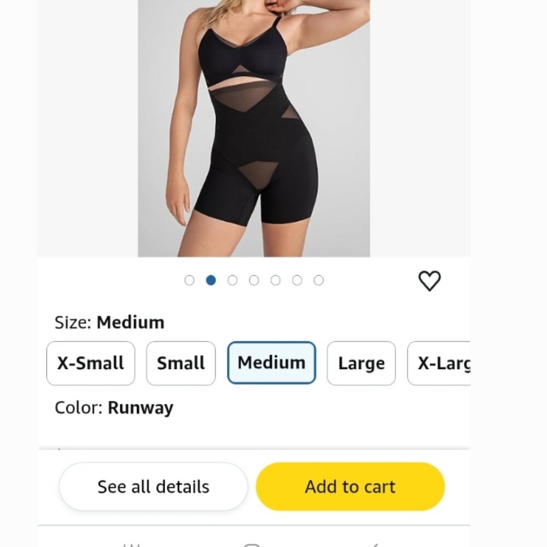
Task: Select the X-Small size option
Action: click(x=90, y=363)
